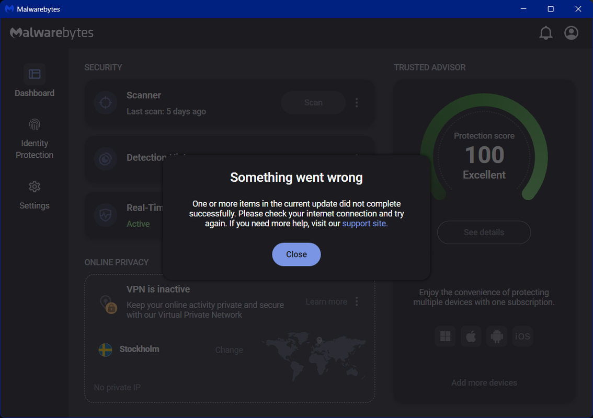Open the user account icon
The image size is (593, 418).
click(571, 33)
